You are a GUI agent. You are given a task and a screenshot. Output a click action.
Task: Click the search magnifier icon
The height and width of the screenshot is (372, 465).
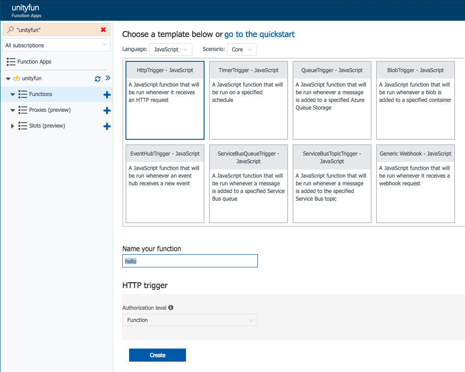10,30
